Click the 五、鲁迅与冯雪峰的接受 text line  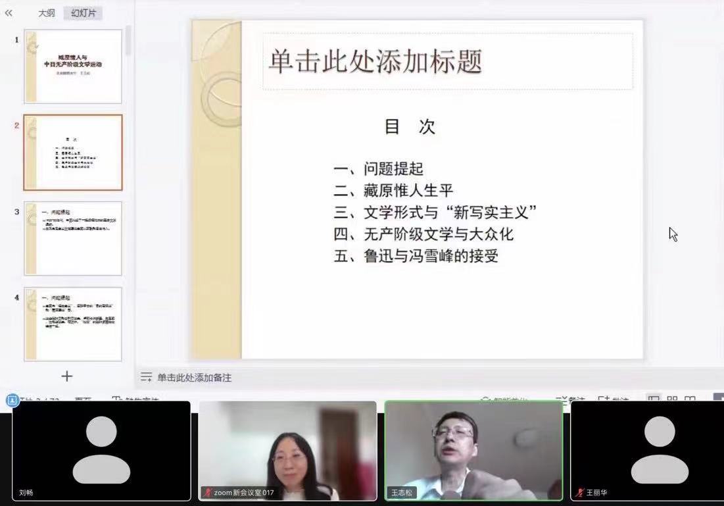click(x=416, y=256)
